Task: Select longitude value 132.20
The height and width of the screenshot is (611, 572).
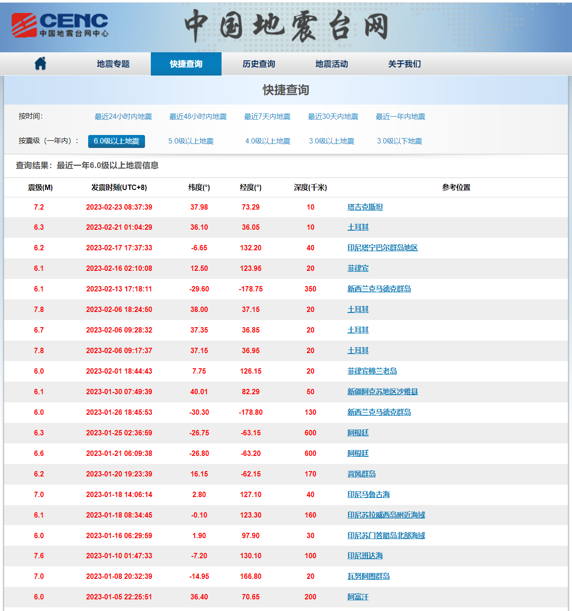Action: (251, 248)
